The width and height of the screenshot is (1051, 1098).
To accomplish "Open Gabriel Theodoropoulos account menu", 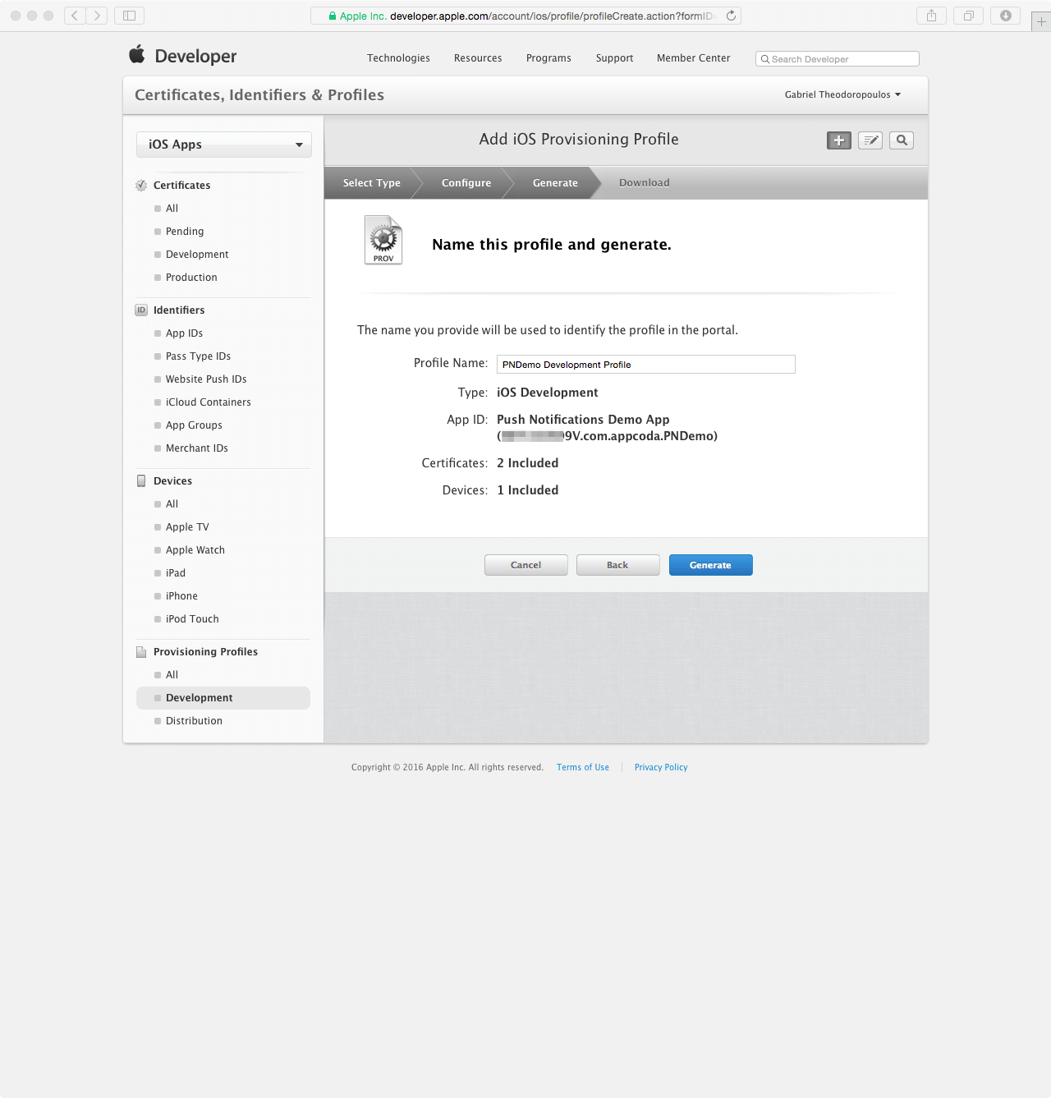I will click(842, 94).
